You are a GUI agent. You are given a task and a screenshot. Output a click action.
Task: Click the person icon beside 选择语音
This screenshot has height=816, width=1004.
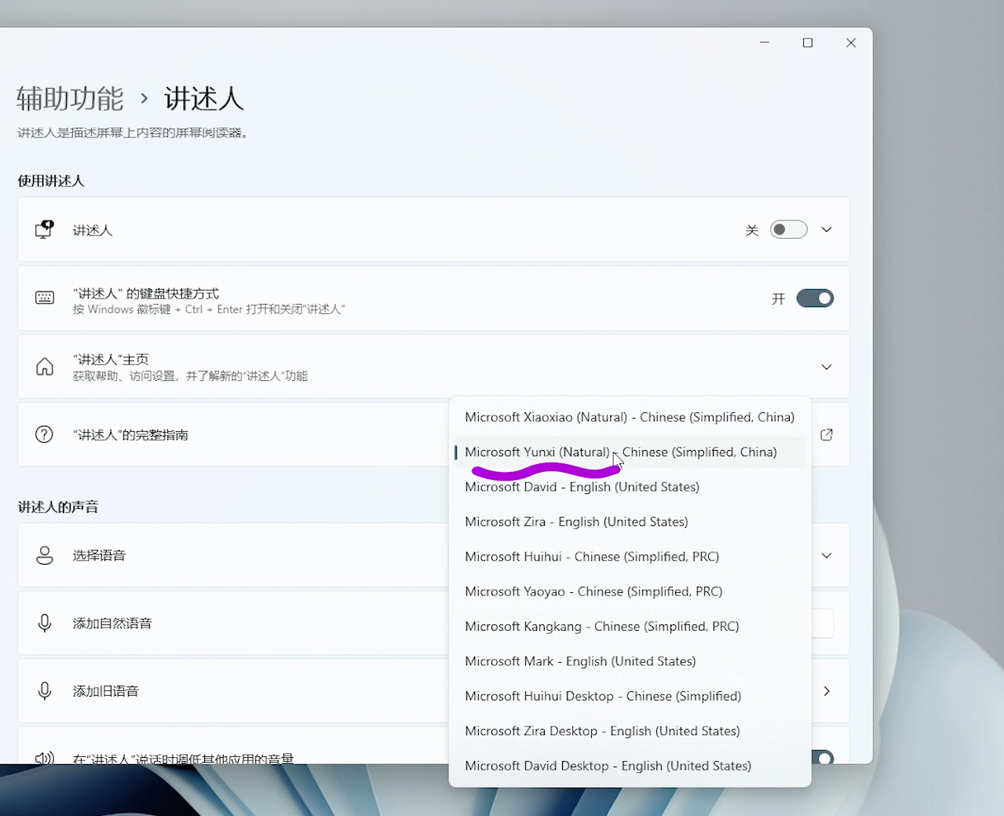click(44, 555)
